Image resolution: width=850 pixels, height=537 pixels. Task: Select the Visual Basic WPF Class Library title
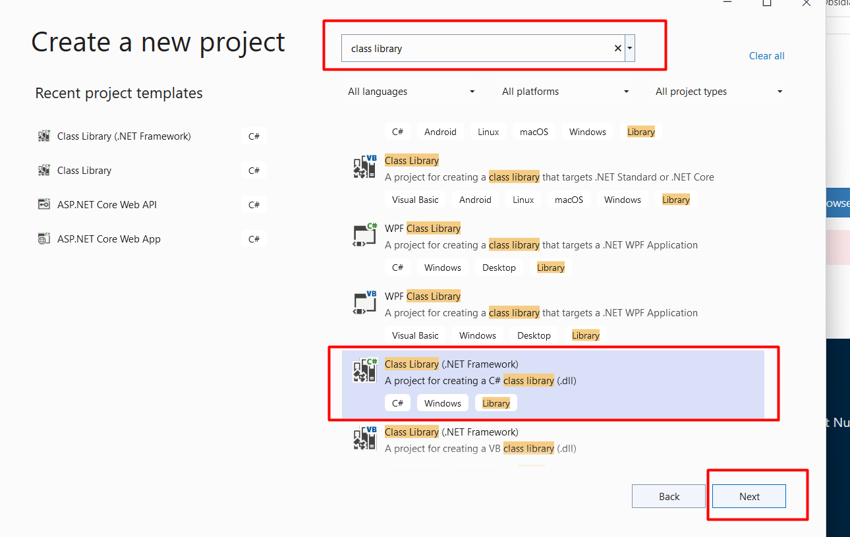tap(422, 297)
